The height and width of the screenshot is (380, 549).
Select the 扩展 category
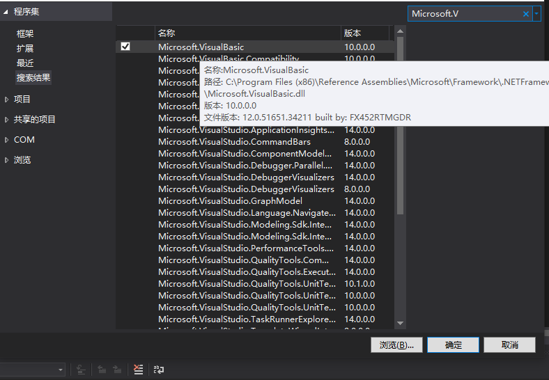pos(25,48)
